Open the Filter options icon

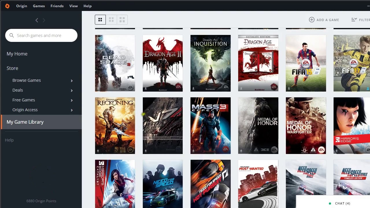click(x=354, y=20)
